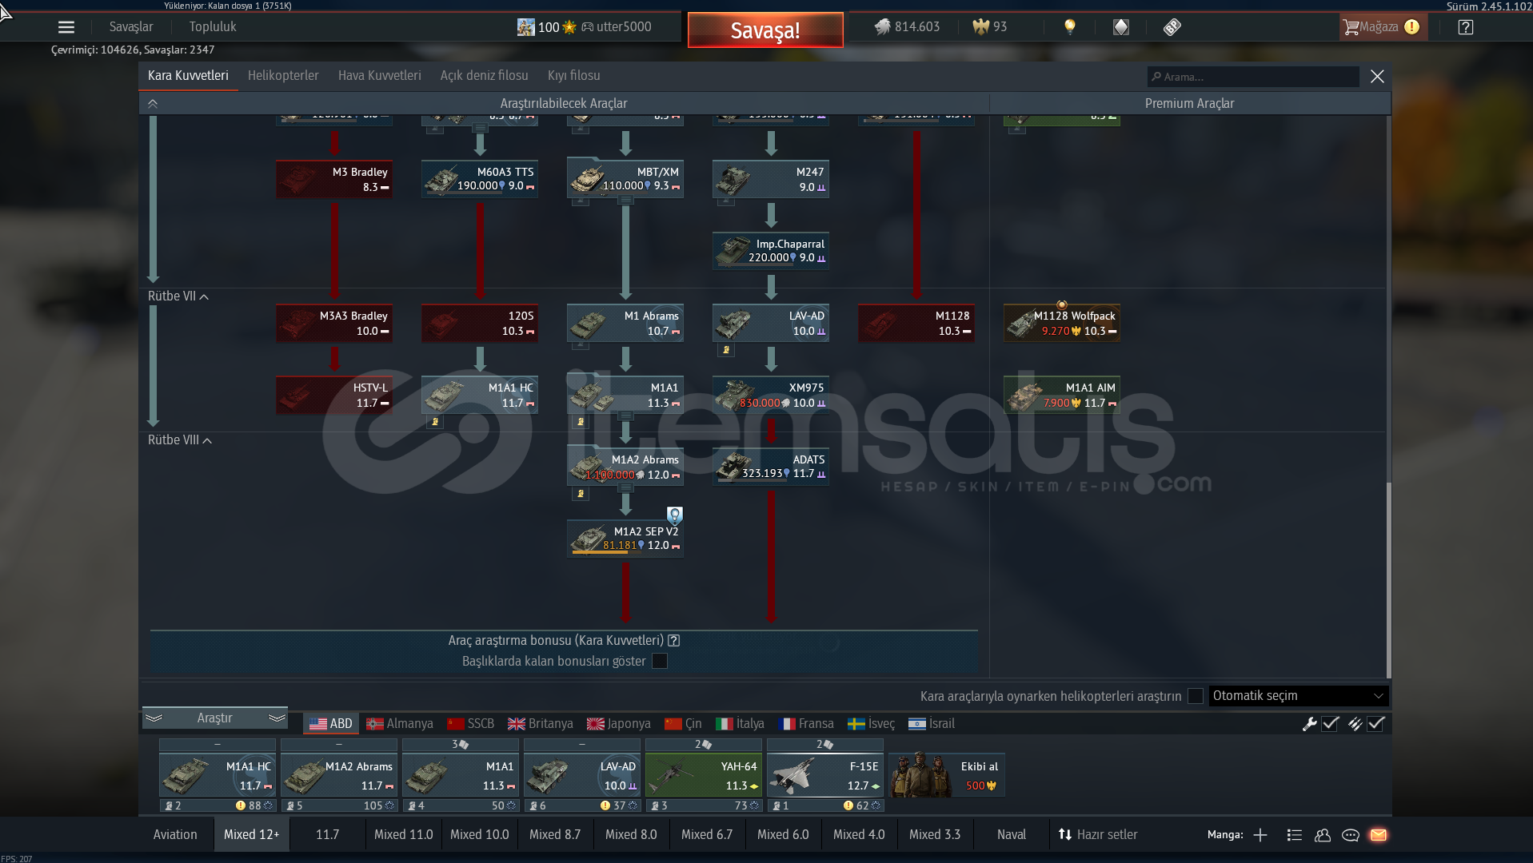
Task: Click the vehicle tree vertical scrollbar
Action: pos(1388,579)
